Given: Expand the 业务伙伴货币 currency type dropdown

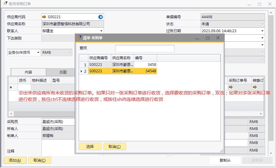Looking at the screenshot, I should click(x=38, y=53).
